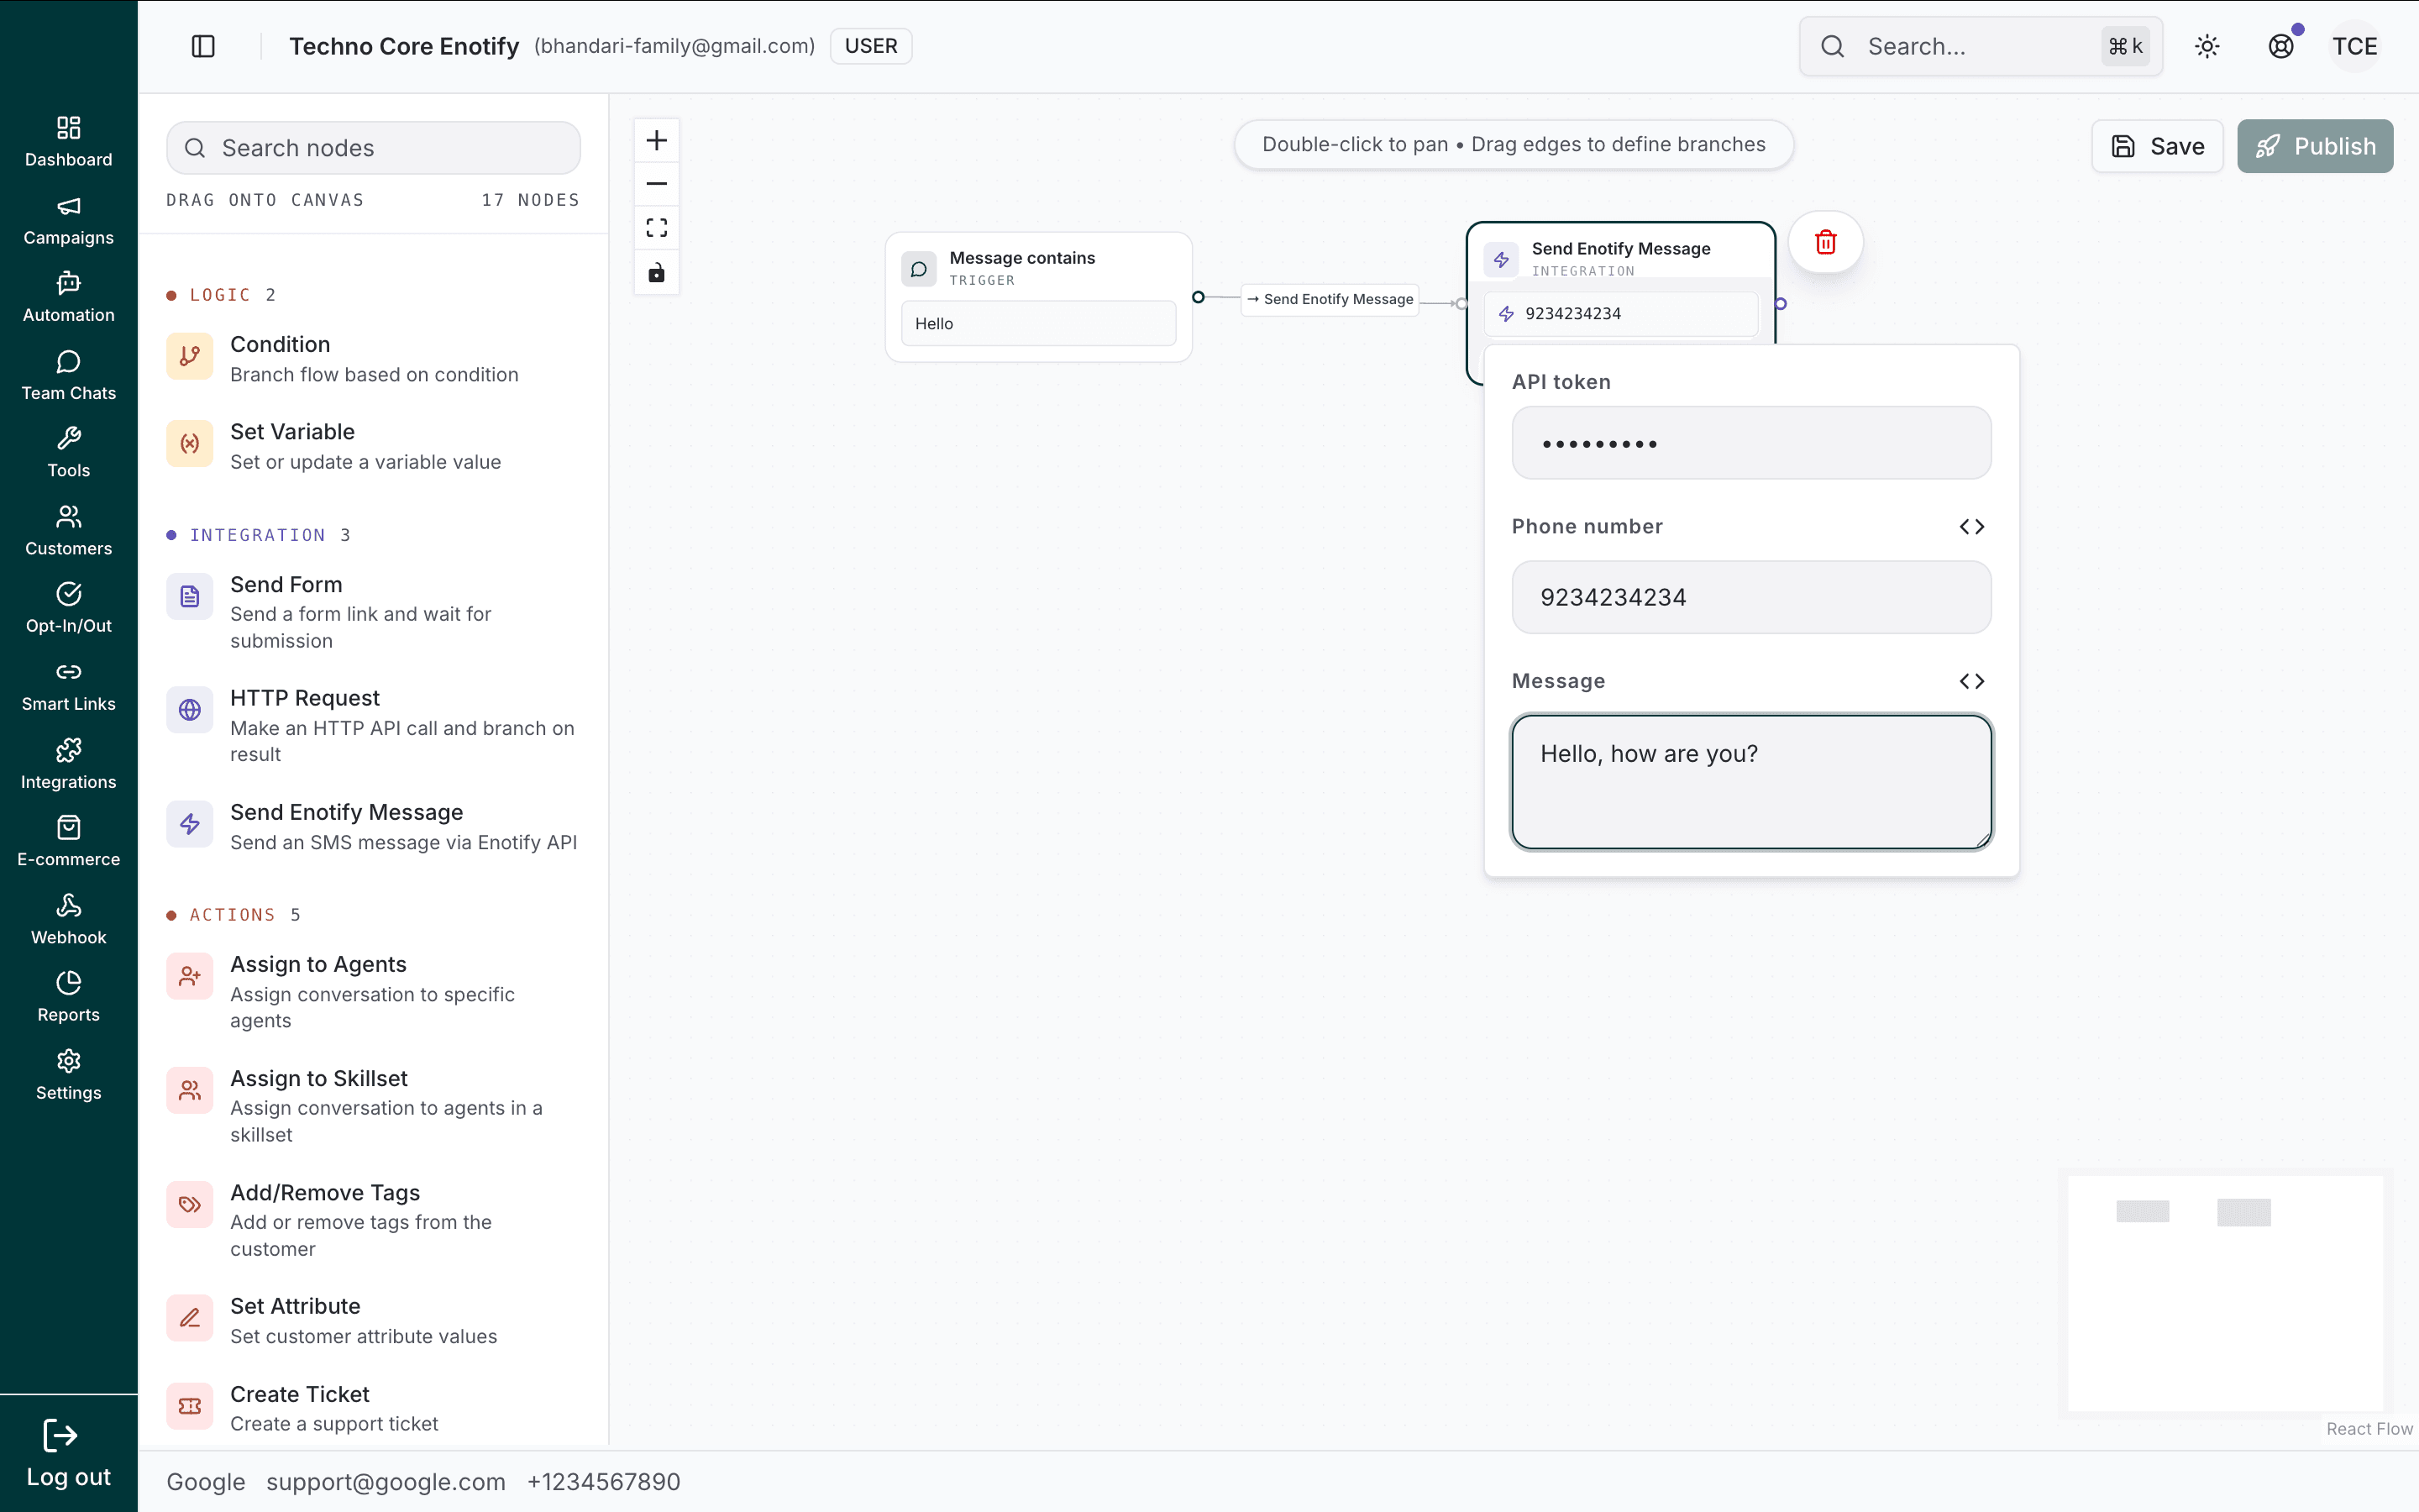This screenshot has height=1512, width=2419.
Task: Click the Send Enotify Message edge label
Action: pyautogui.click(x=1330, y=299)
